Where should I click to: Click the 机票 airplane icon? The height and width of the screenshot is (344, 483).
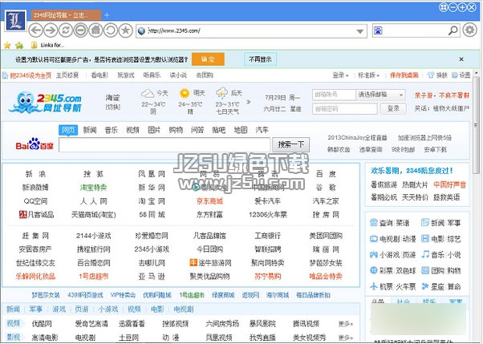[x=374, y=286]
